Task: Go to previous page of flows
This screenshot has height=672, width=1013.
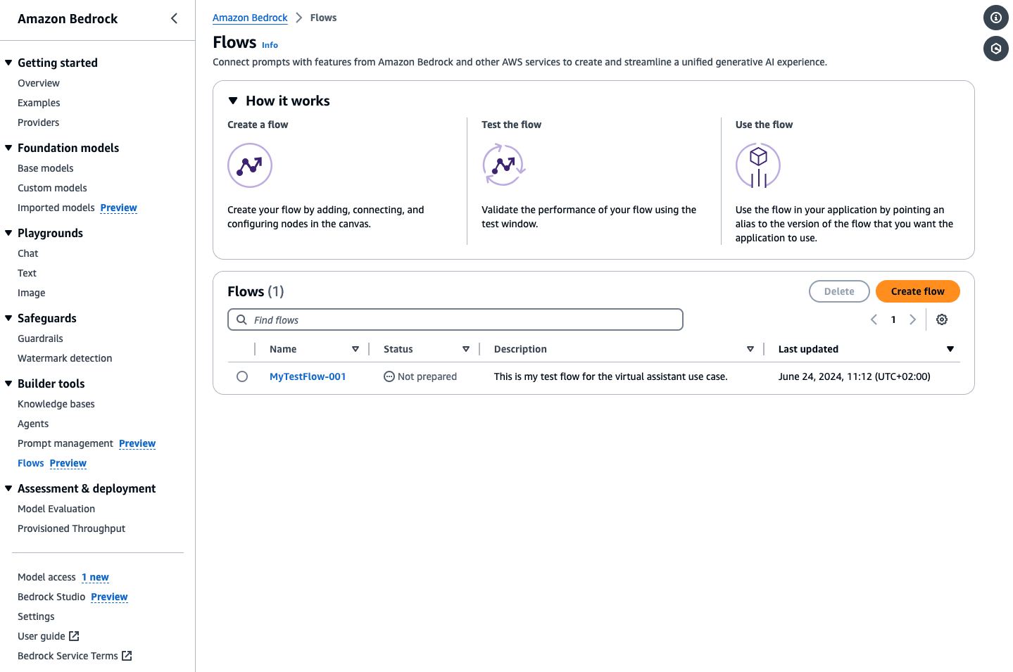Action: 874,319
